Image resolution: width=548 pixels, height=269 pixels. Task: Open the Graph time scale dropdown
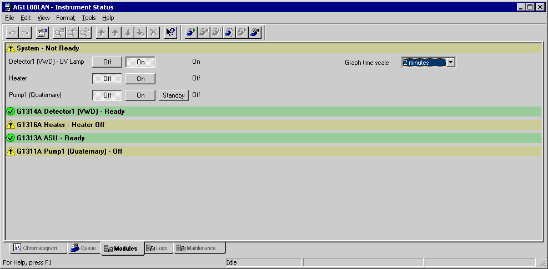(451, 63)
